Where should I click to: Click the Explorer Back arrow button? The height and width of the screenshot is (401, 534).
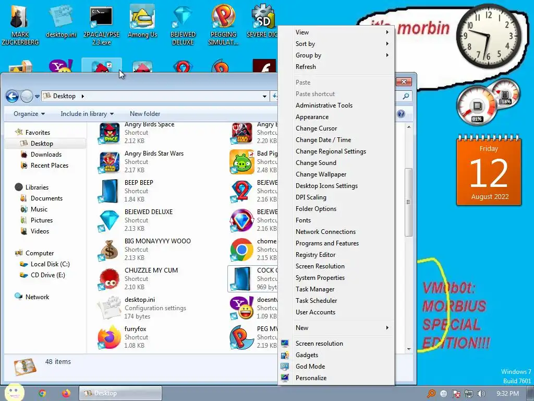(x=13, y=96)
